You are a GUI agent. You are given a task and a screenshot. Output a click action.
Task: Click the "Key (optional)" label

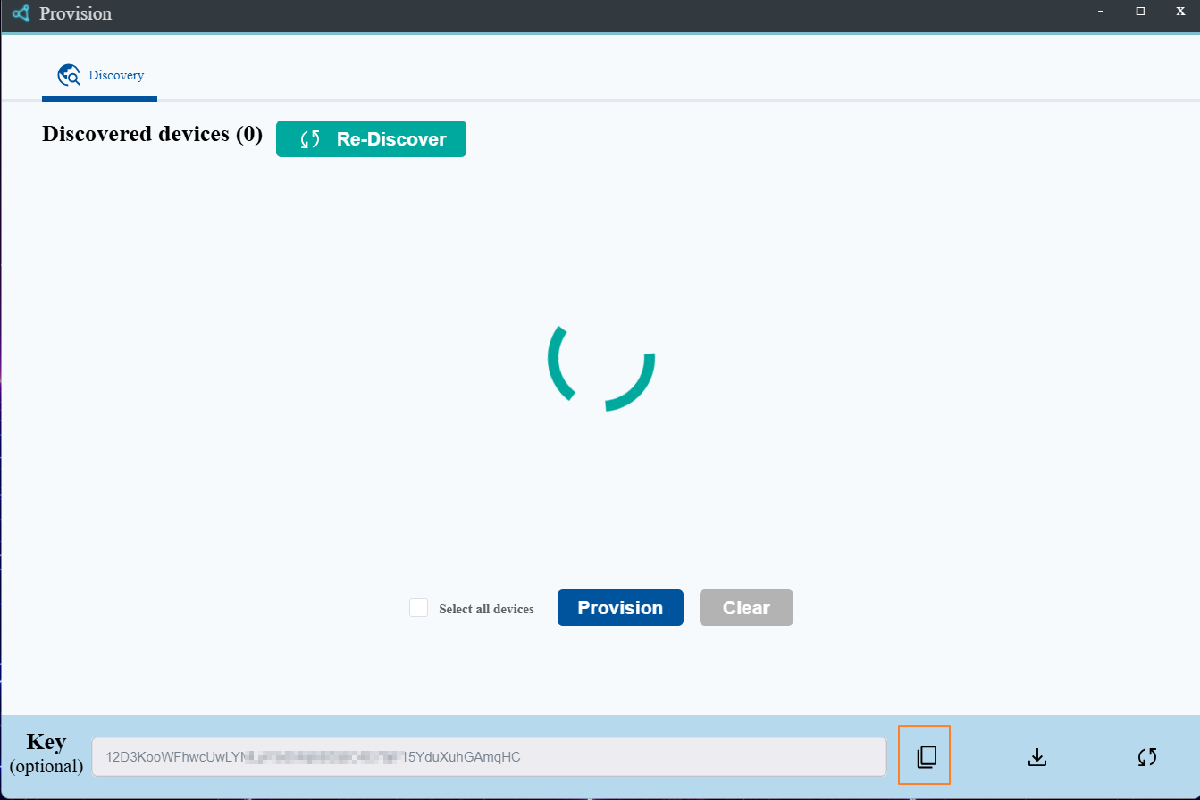(x=46, y=754)
